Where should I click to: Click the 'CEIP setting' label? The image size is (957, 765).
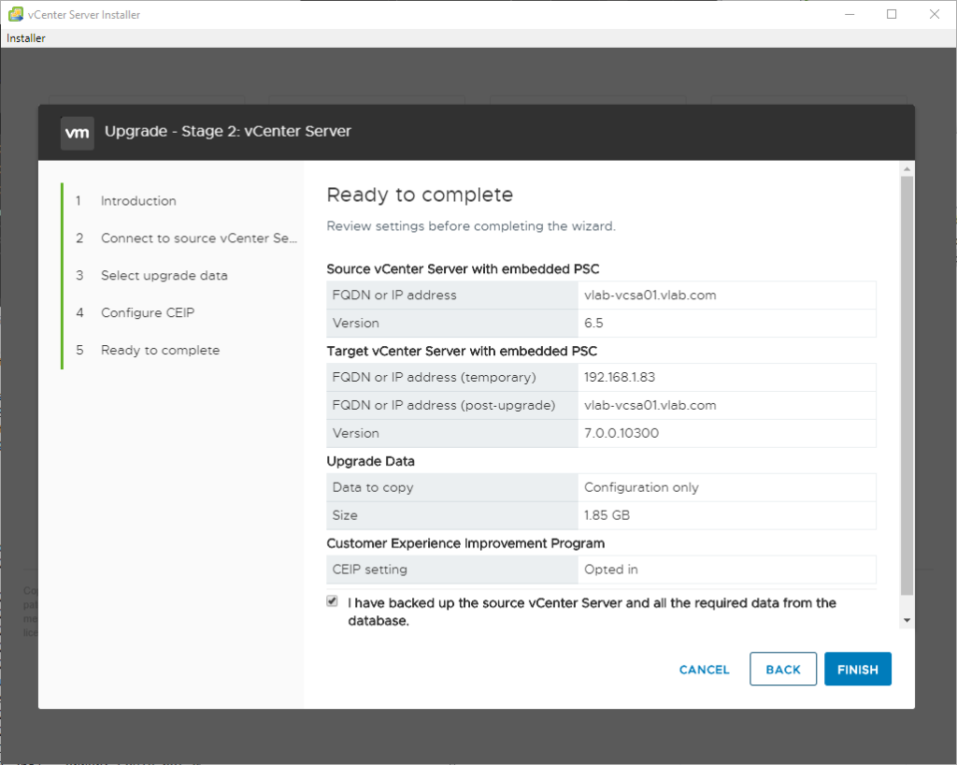pyautogui.click(x=370, y=570)
